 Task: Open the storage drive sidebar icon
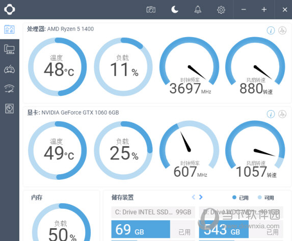point(9,109)
